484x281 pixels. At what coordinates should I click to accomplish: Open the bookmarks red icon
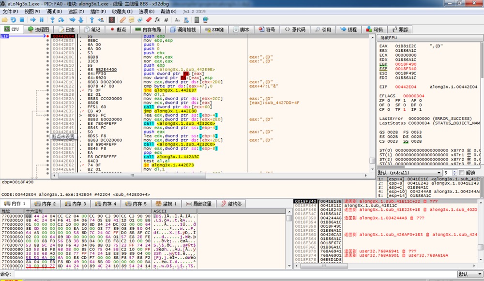[x=149, y=20]
